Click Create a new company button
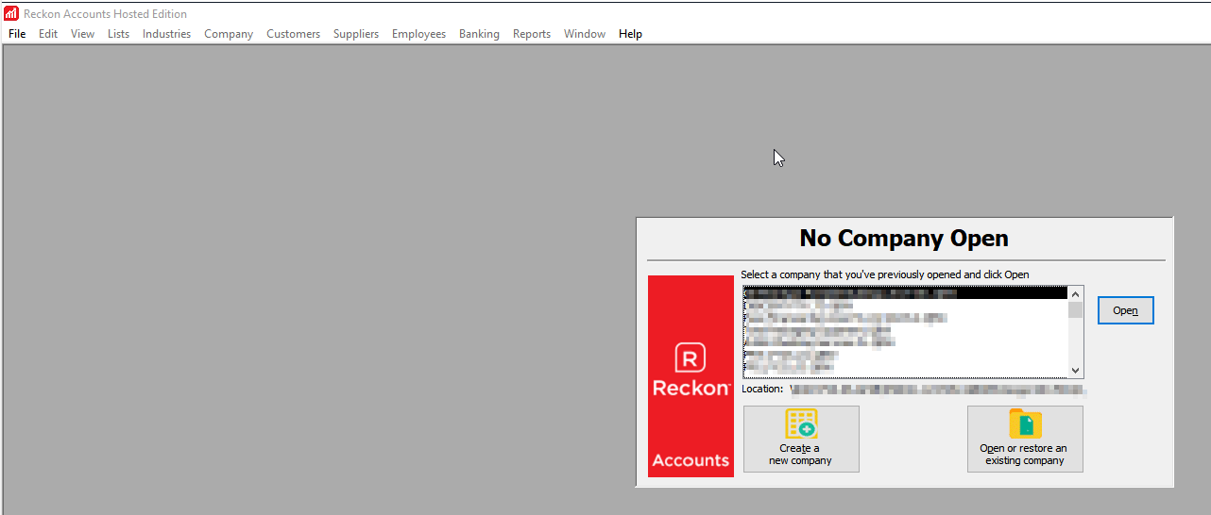 (801, 439)
